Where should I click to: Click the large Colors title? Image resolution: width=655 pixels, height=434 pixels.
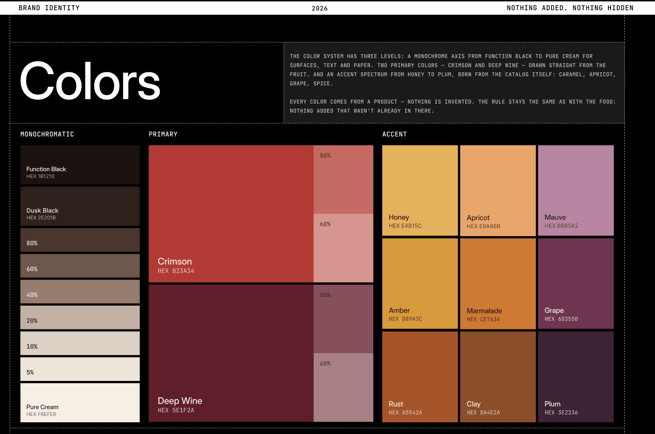tap(90, 82)
